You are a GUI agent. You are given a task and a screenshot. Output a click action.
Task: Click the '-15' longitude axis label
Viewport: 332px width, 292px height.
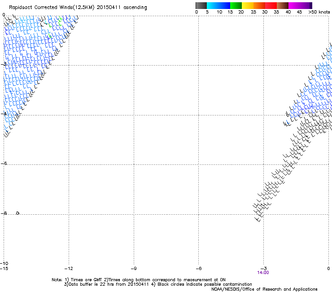pyautogui.click(x=4, y=269)
